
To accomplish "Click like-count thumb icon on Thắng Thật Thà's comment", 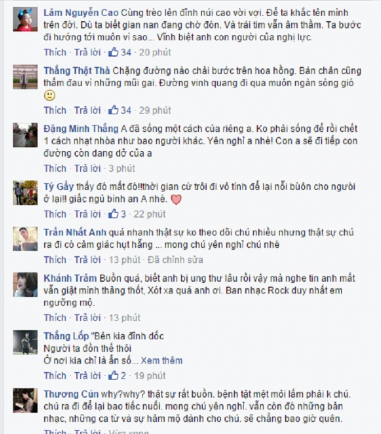I will coord(113,110).
